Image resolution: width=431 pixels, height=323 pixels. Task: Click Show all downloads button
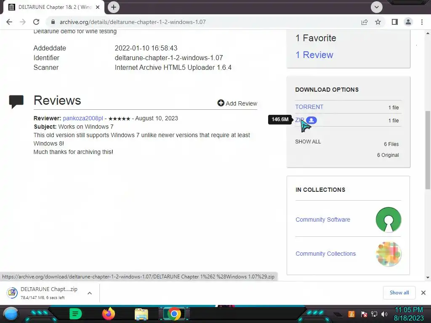pos(399,293)
